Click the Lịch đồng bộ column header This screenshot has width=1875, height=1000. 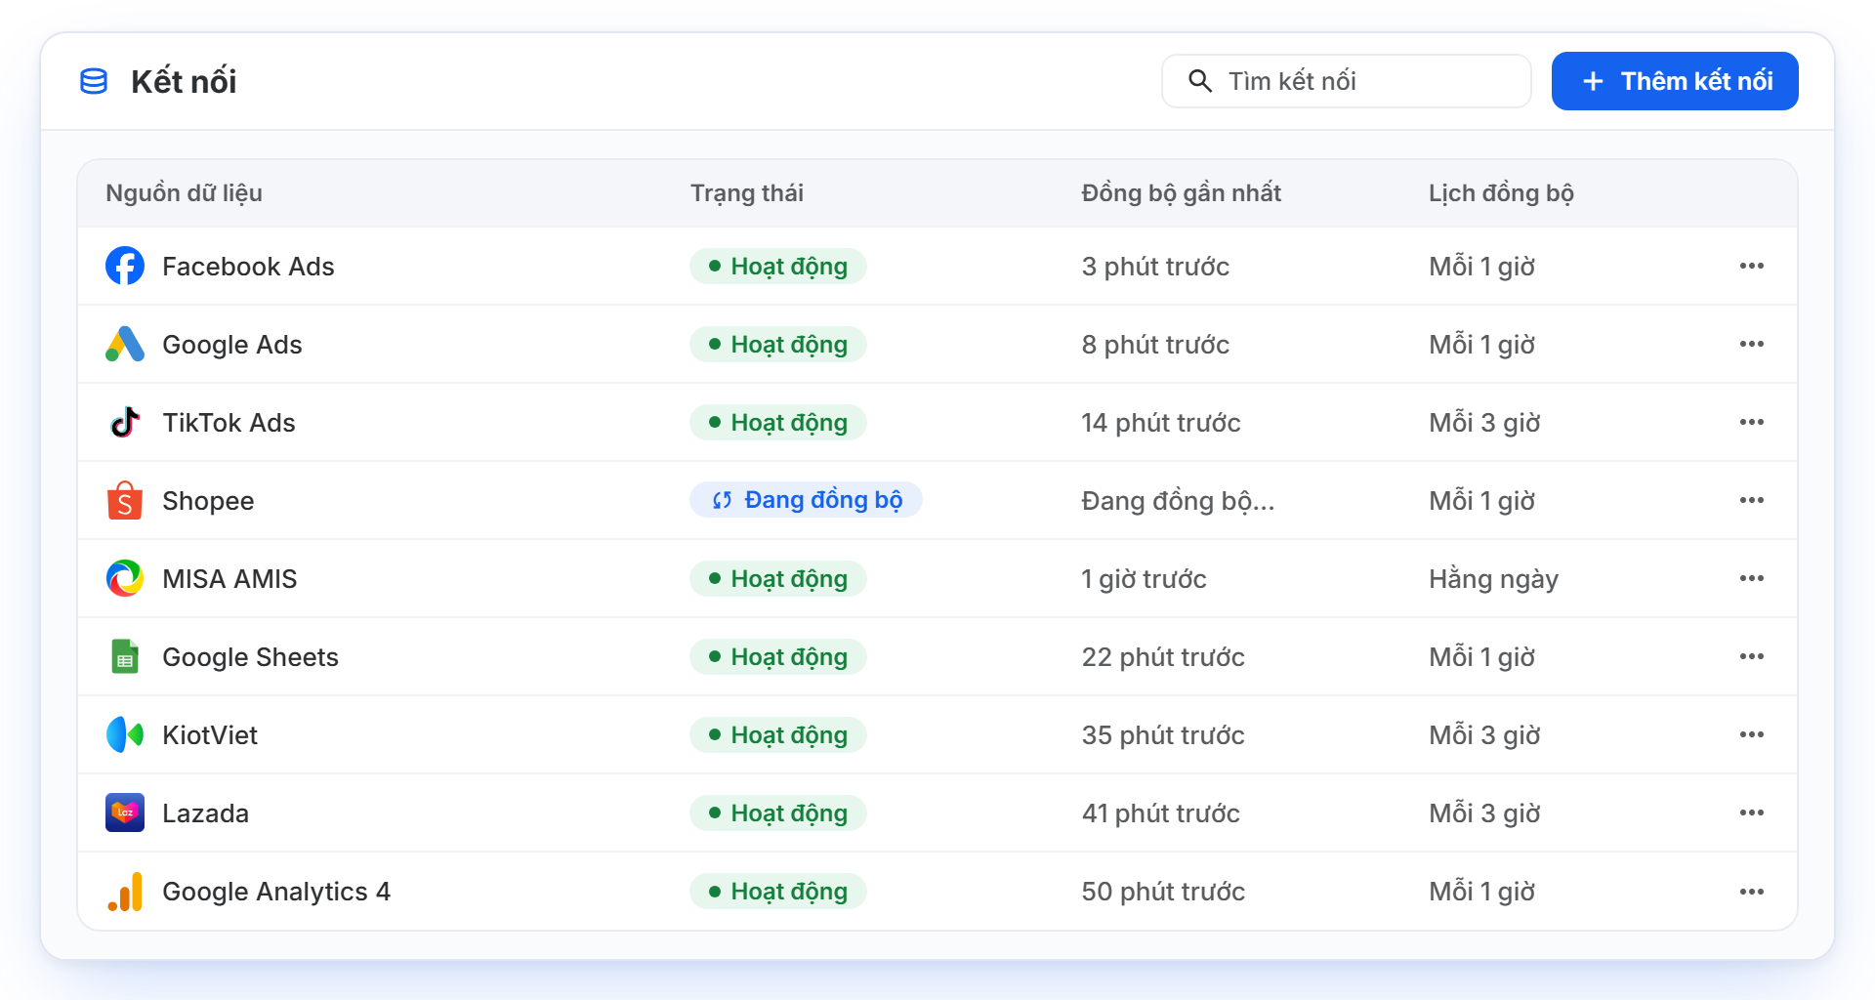pos(1501,193)
